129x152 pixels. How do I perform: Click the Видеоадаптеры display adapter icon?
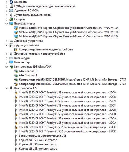tap(11, 24)
